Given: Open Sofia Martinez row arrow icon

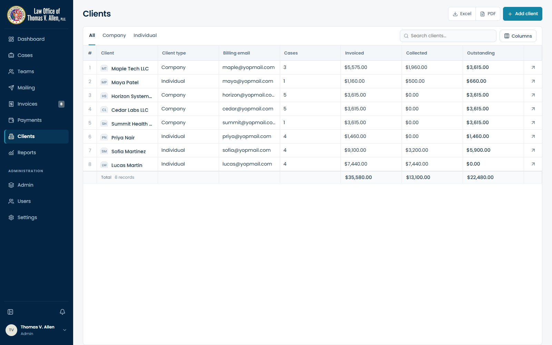Looking at the screenshot, I should pyautogui.click(x=533, y=150).
